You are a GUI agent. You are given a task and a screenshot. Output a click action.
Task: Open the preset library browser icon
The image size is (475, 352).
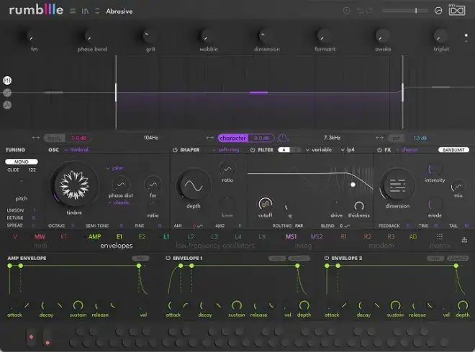85,11
